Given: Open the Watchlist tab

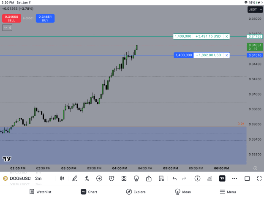Looking at the screenshot, I should point(41,192).
